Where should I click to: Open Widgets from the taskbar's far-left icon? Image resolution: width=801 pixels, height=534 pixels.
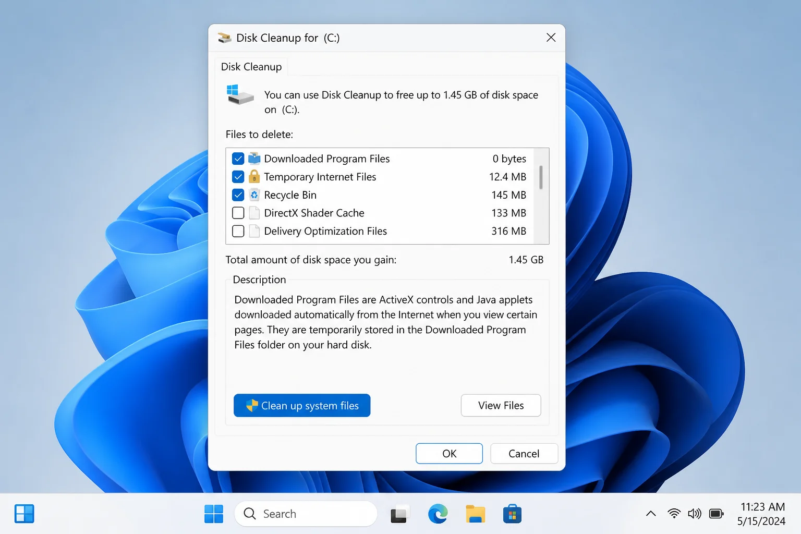point(24,514)
